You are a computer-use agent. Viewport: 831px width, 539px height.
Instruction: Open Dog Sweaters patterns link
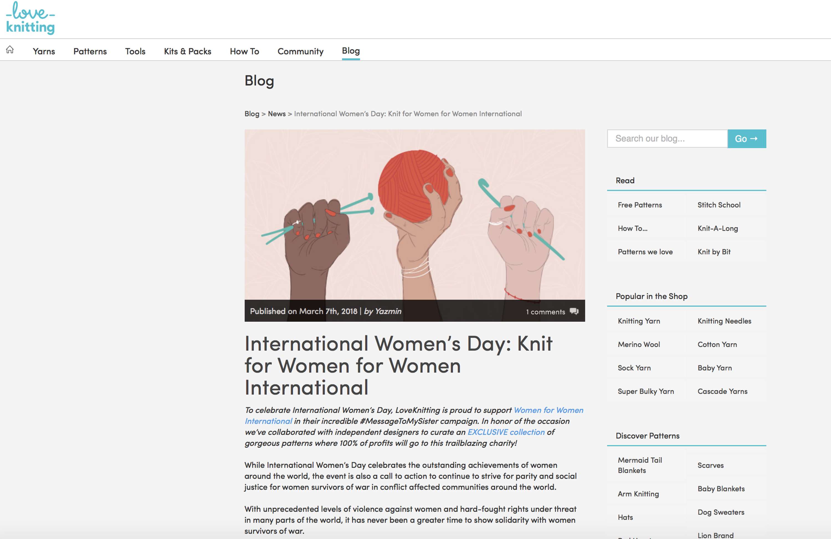(x=721, y=512)
